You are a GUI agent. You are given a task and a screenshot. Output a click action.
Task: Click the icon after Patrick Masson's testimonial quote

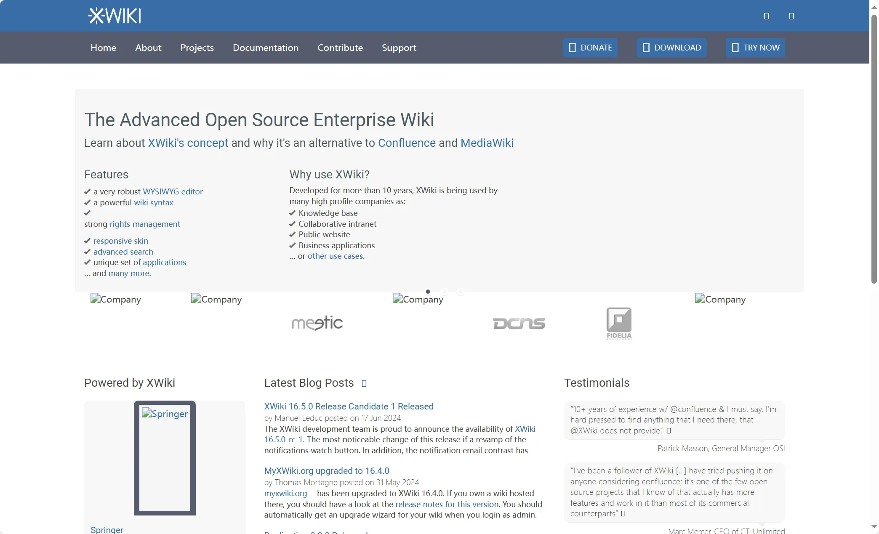click(669, 430)
